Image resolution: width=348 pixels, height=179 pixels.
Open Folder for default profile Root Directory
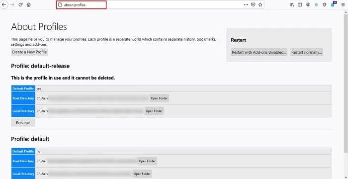(147, 161)
